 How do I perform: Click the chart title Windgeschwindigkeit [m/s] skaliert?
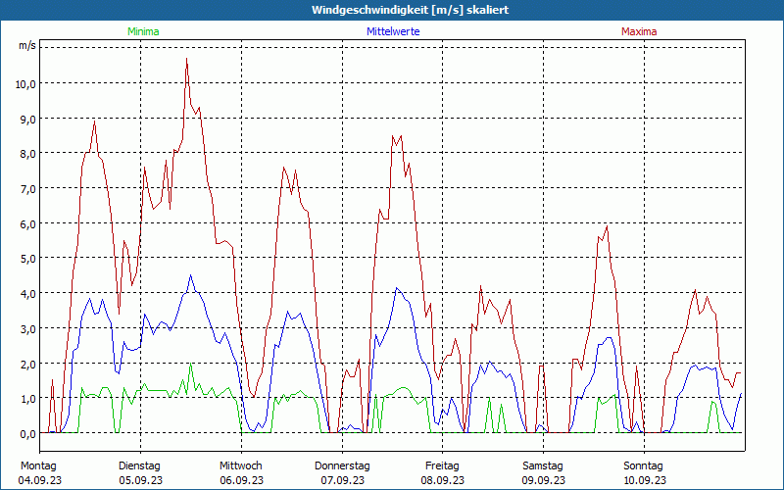point(410,10)
